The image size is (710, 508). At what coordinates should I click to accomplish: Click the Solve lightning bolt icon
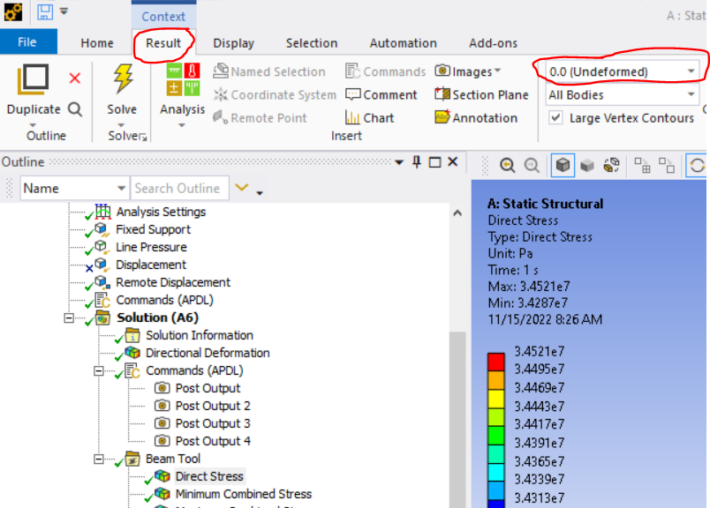(122, 78)
